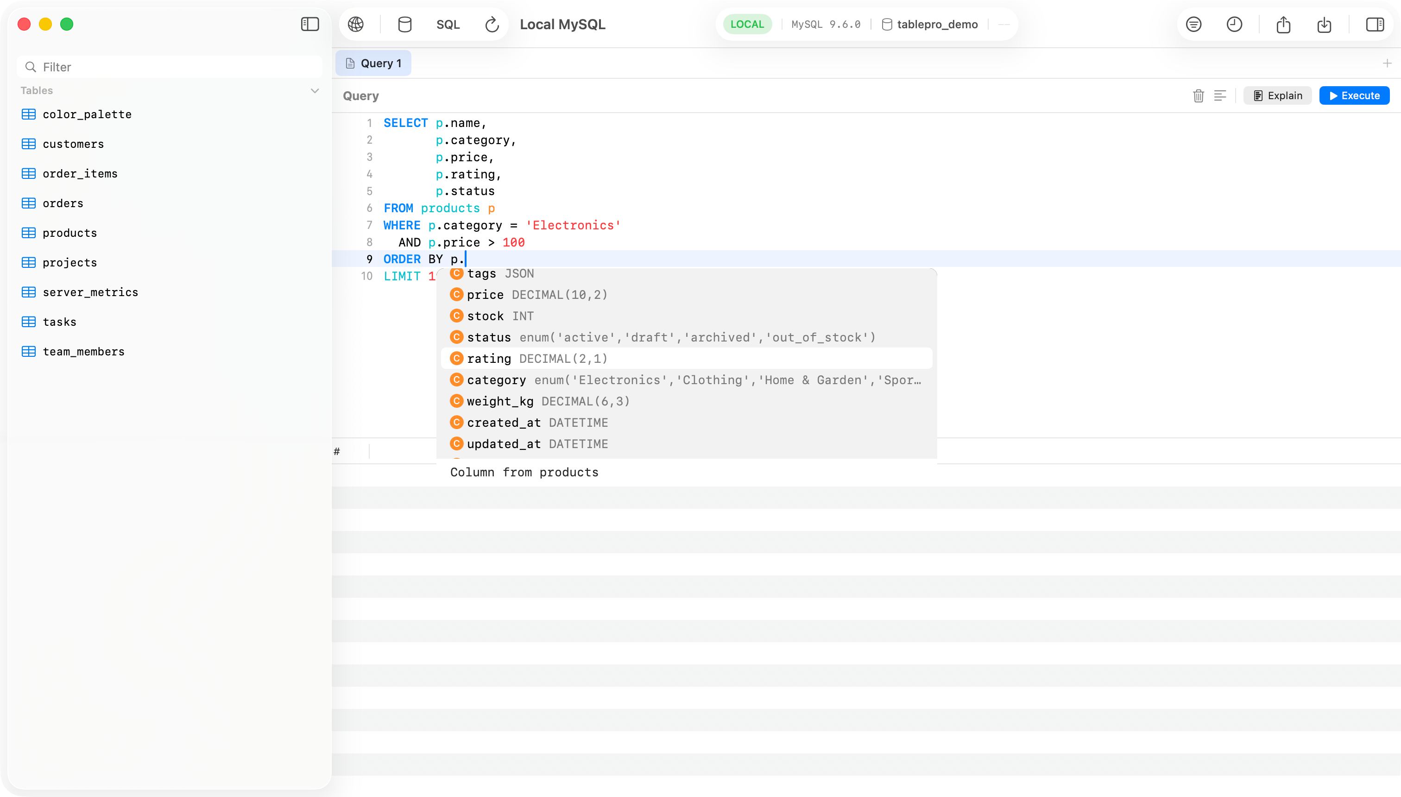Open the network connections globe icon
The image size is (1401, 797).
pyautogui.click(x=356, y=24)
